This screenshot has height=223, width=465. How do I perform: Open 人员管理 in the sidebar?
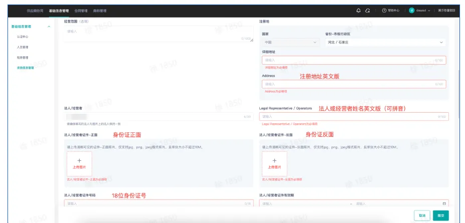point(23,47)
